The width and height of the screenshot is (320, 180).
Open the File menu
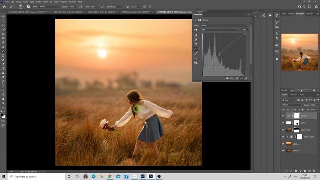pyautogui.click(x=7, y=2)
